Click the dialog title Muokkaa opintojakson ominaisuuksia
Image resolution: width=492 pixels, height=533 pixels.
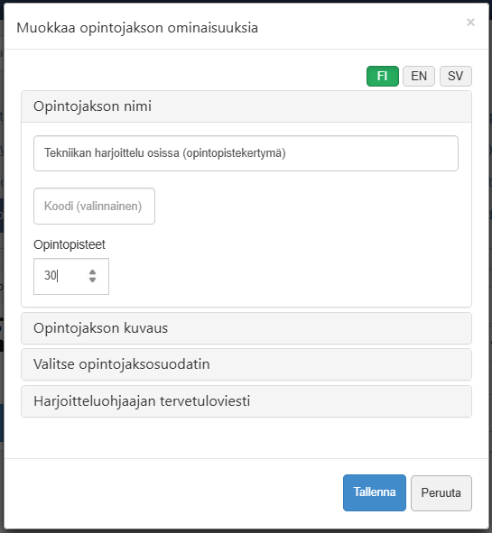137,28
